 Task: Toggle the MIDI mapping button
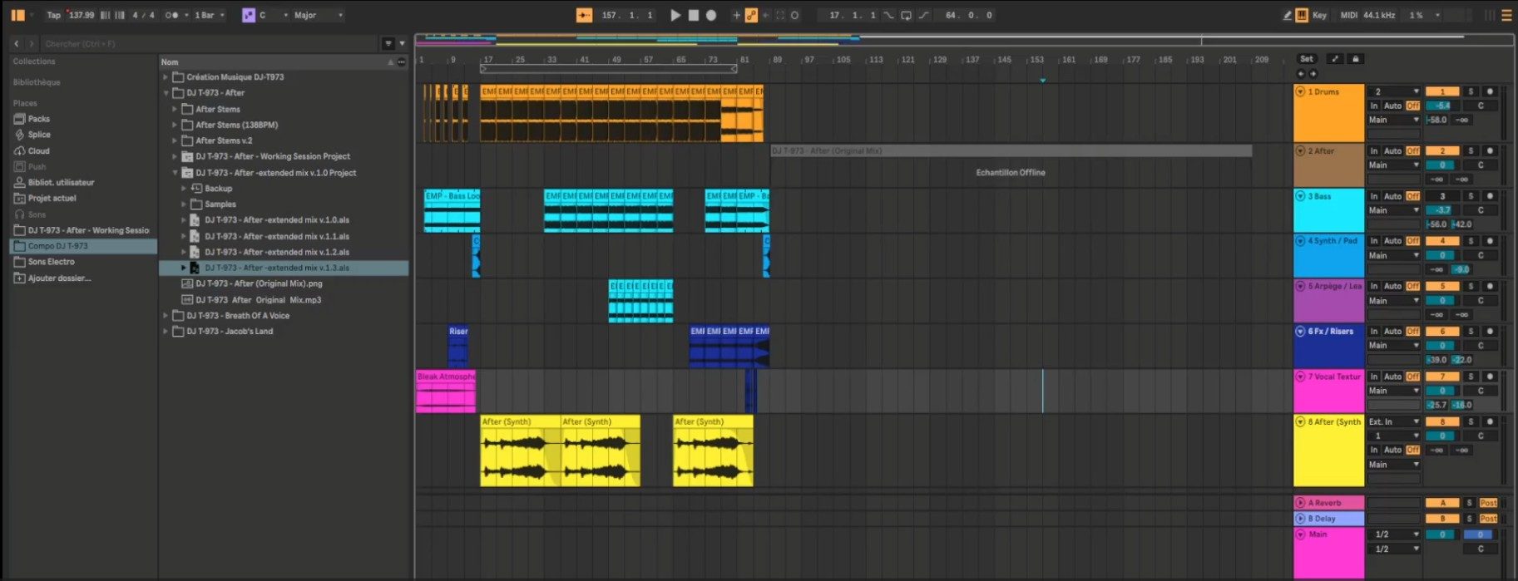coord(1348,15)
